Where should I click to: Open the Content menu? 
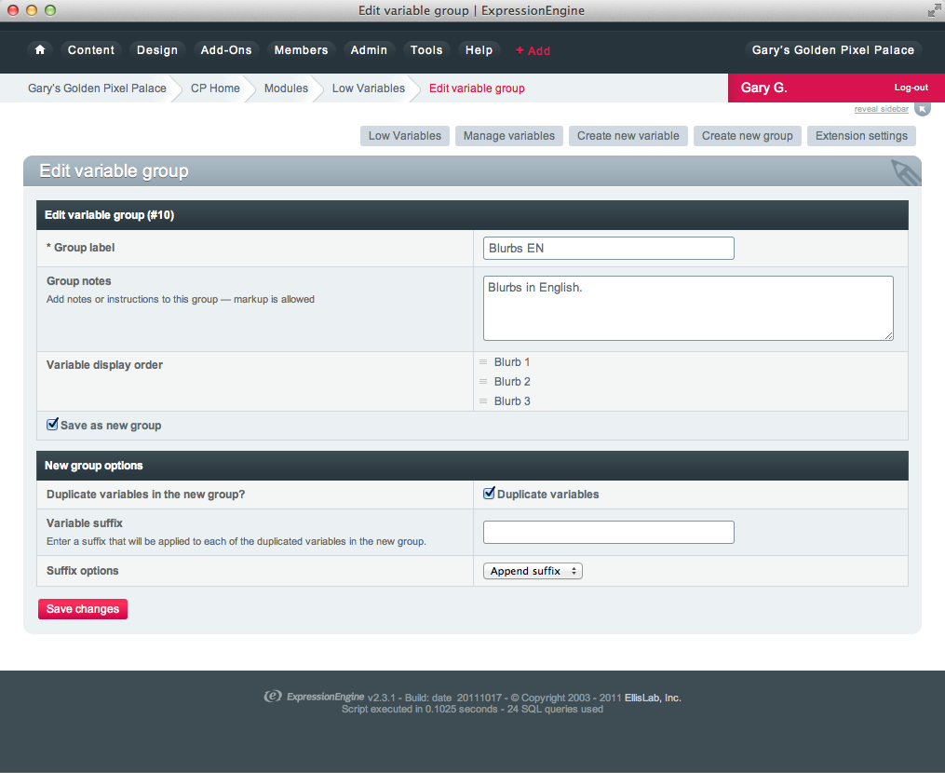click(x=91, y=50)
